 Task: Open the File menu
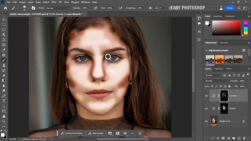click(x=9, y=2)
